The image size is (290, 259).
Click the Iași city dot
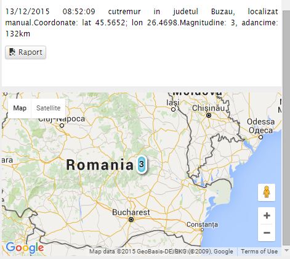[x=173, y=110]
